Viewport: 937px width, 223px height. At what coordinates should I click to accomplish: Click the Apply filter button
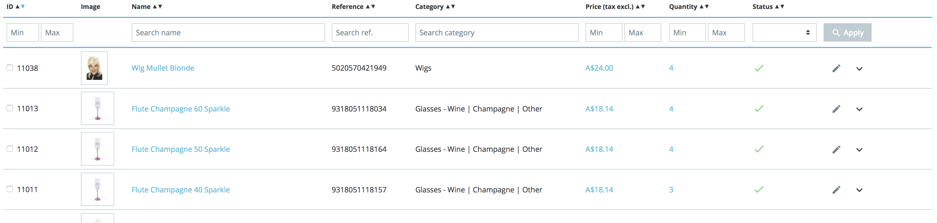pyautogui.click(x=847, y=33)
